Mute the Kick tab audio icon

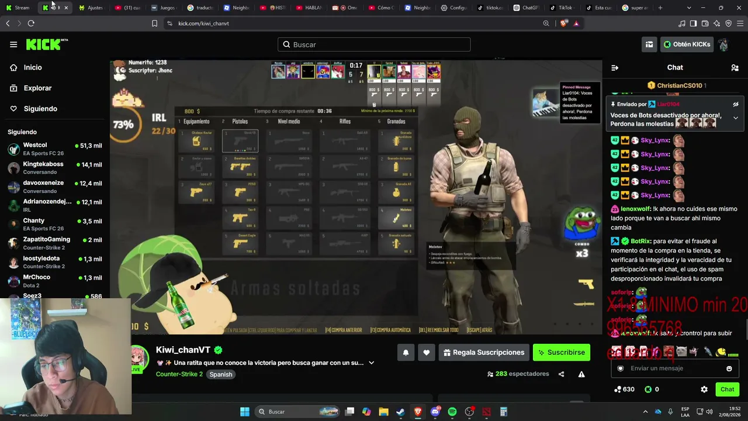tap(53, 8)
